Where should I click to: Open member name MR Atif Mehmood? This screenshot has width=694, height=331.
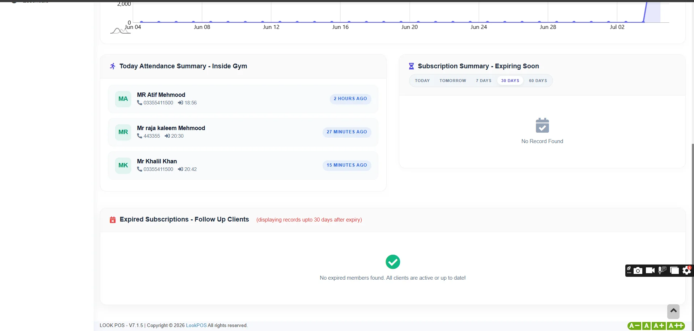[x=161, y=95]
